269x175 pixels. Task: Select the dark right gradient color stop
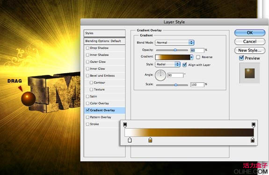coord(253,140)
